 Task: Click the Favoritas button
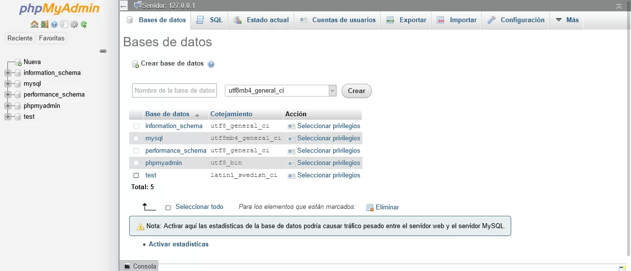pyautogui.click(x=52, y=38)
